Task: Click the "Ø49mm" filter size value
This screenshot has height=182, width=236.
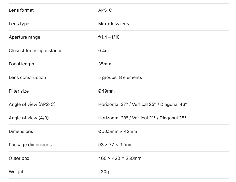Action: pyautogui.click(x=106, y=91)
